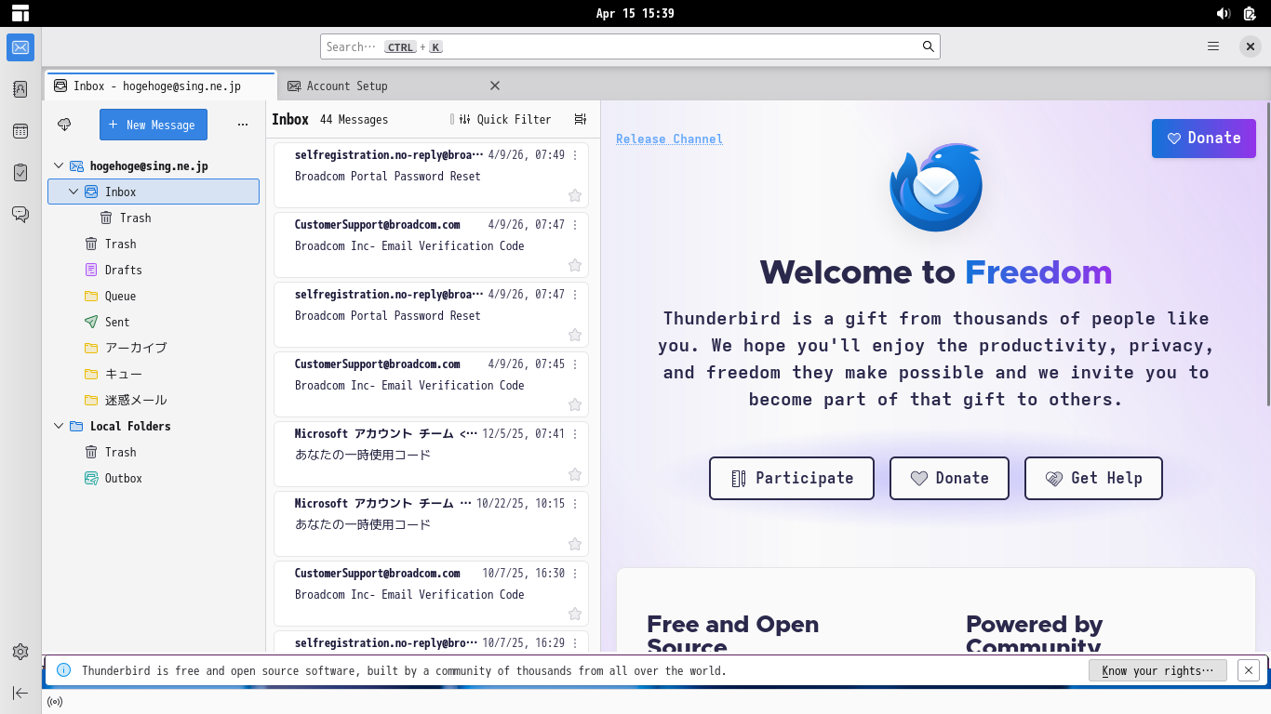
Task: Star the 07:49 Broadcom Portal Password Reset message
Action: pos(575,195)
